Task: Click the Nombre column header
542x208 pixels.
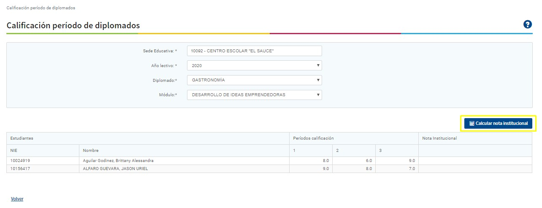Action: click(x=91, y=151)
